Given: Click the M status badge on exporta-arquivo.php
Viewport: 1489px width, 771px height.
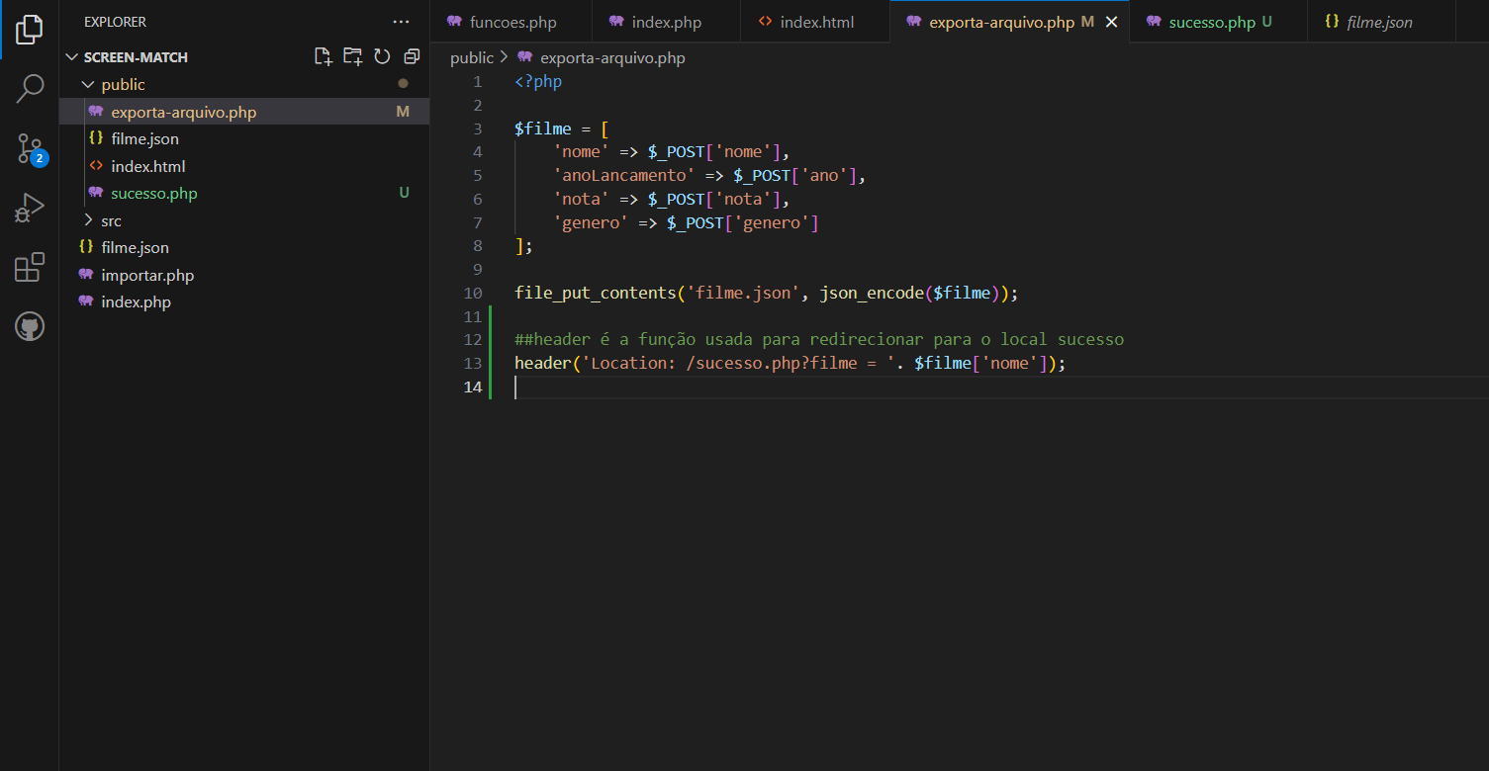Looking at the screenshot, I should point(403,112).
